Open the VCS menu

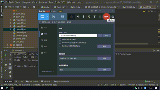point(63,2)
